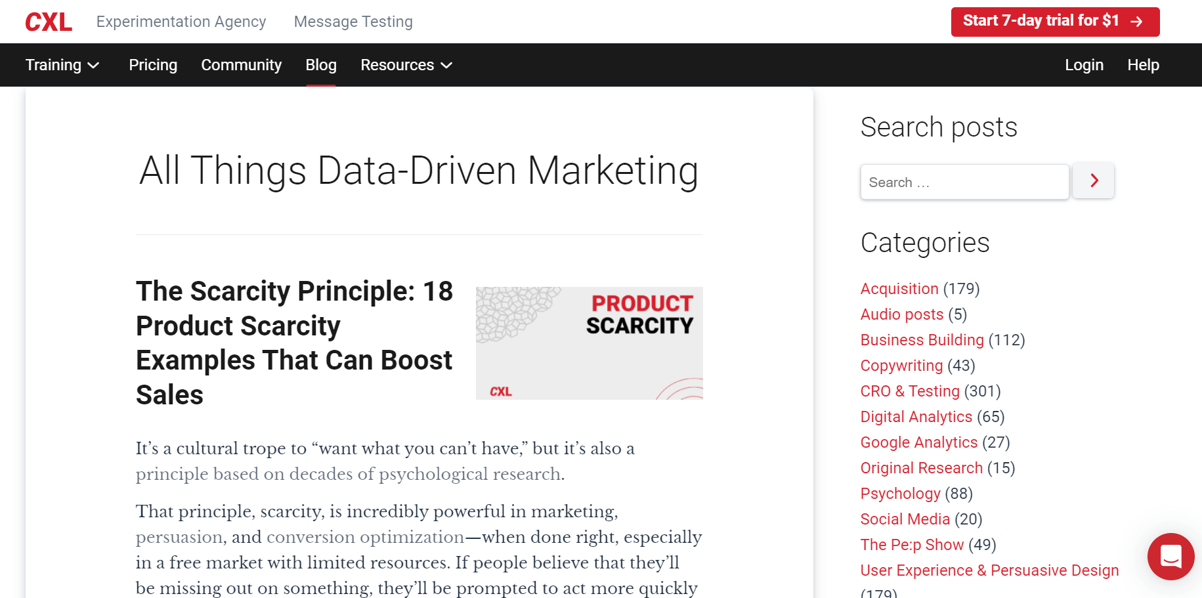Start the 7-day trial for $1
The image size is (1202, 598).
[x=1054, y=22]
